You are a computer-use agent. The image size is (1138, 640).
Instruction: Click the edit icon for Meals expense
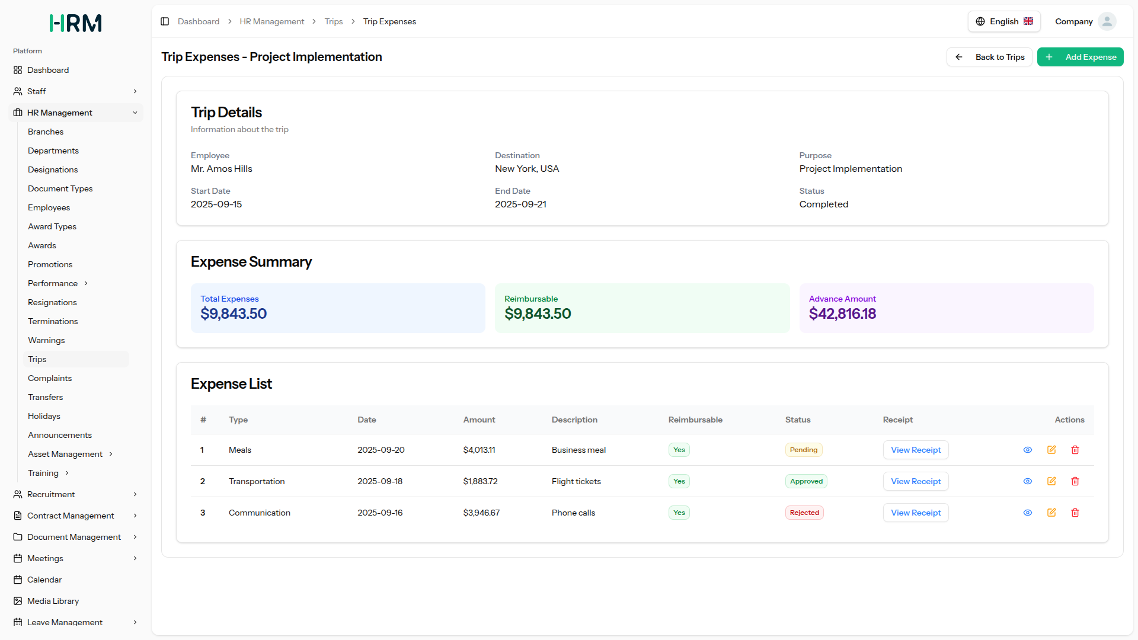click(x=1051, y=450)
